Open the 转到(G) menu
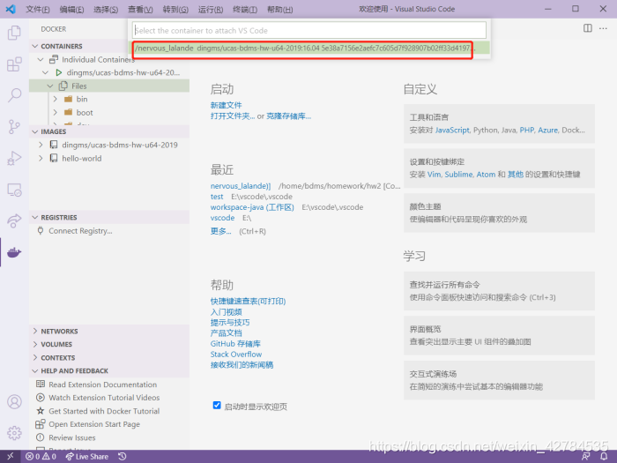The height and width of the screenshot is (463, 617). [x=175, y=9]
